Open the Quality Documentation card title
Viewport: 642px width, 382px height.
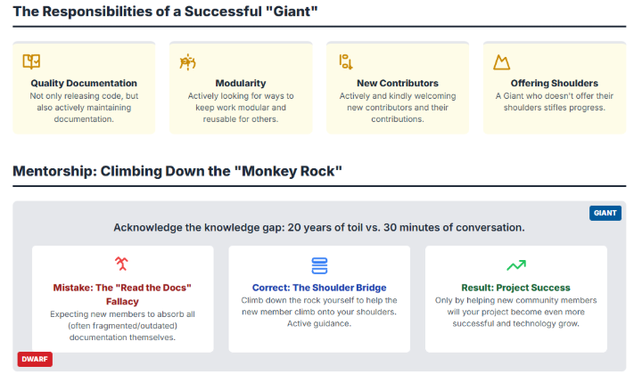(x=84, y=83)
